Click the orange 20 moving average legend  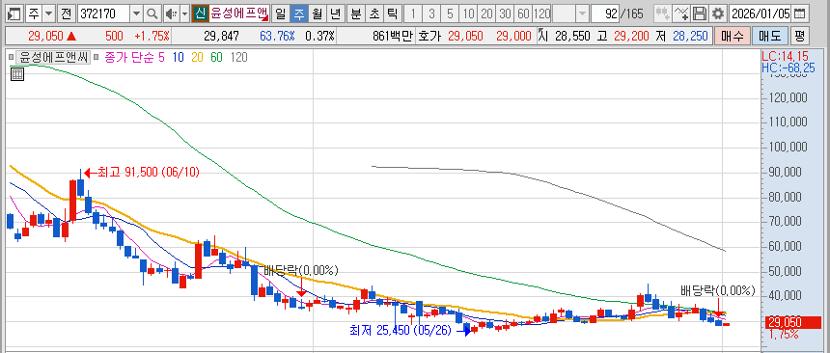(x=197, y=57)
